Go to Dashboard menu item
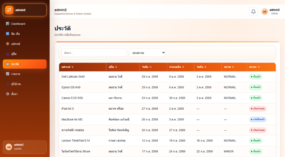This screenshot has width=285, height=157. coord(25,24)
